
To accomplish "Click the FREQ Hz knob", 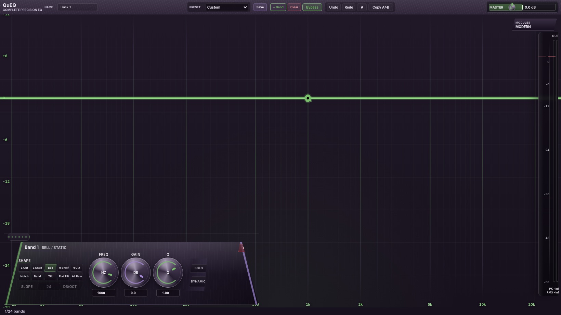I will click(x=104, y=273).
